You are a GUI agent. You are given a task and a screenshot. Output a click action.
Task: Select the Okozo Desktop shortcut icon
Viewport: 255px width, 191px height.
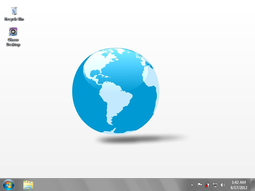(13, 32)
